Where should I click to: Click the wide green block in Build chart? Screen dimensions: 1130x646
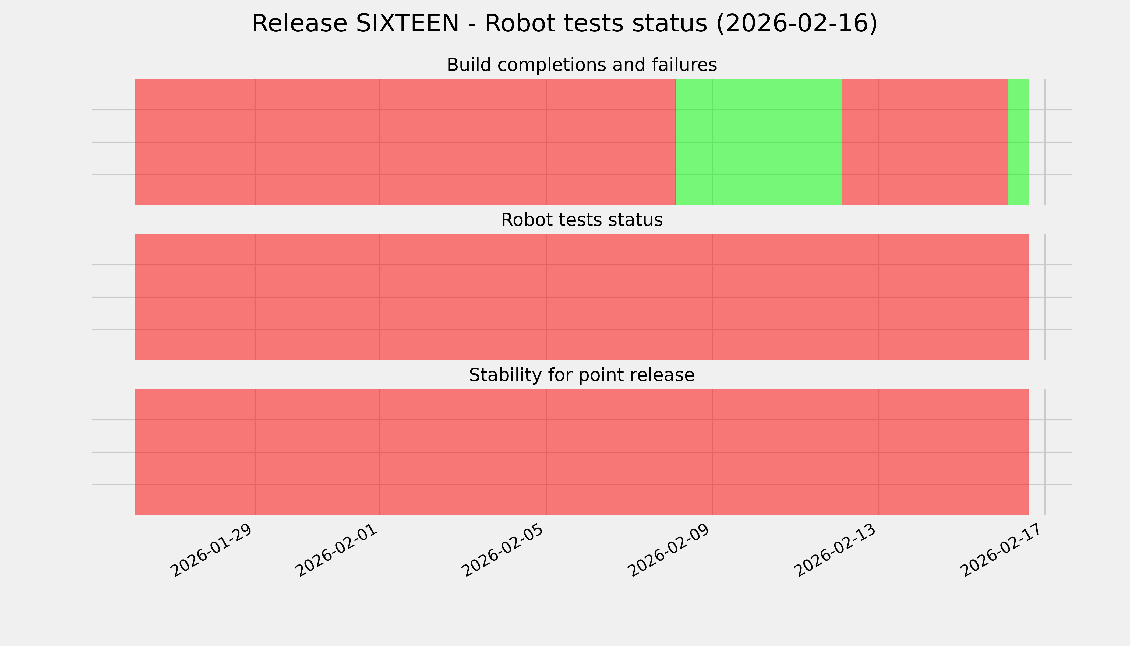pos(758,142)
